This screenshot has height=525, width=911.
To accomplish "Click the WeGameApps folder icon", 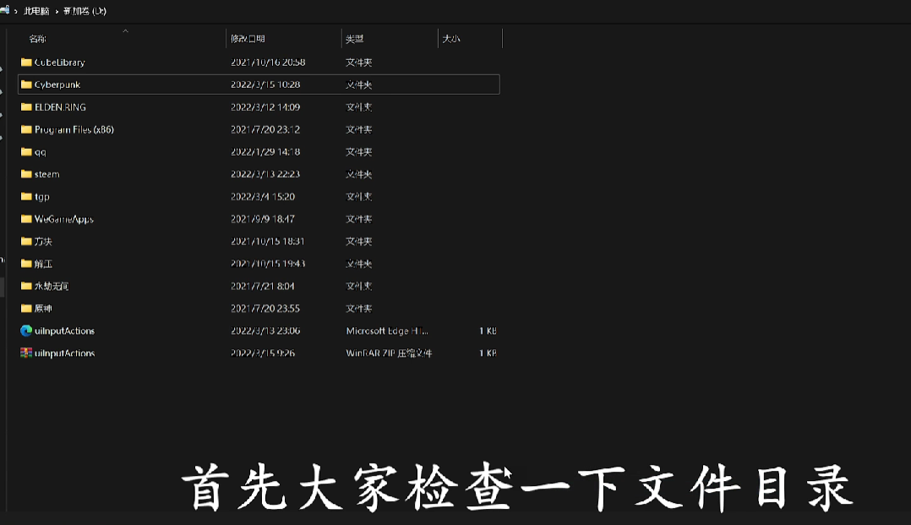I will tap(26, 219).
